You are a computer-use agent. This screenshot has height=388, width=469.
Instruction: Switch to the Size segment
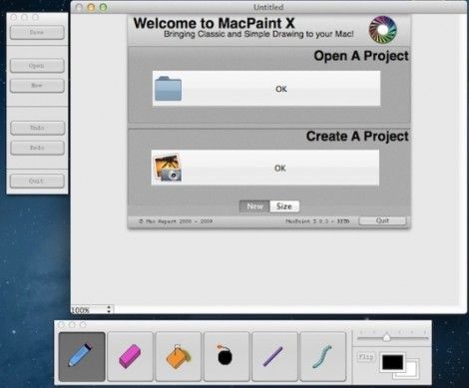284,206
